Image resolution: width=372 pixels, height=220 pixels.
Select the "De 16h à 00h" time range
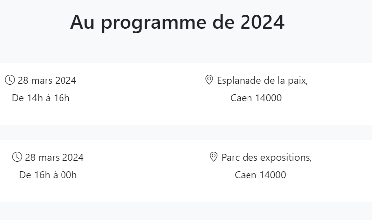[x=48, y=175]
